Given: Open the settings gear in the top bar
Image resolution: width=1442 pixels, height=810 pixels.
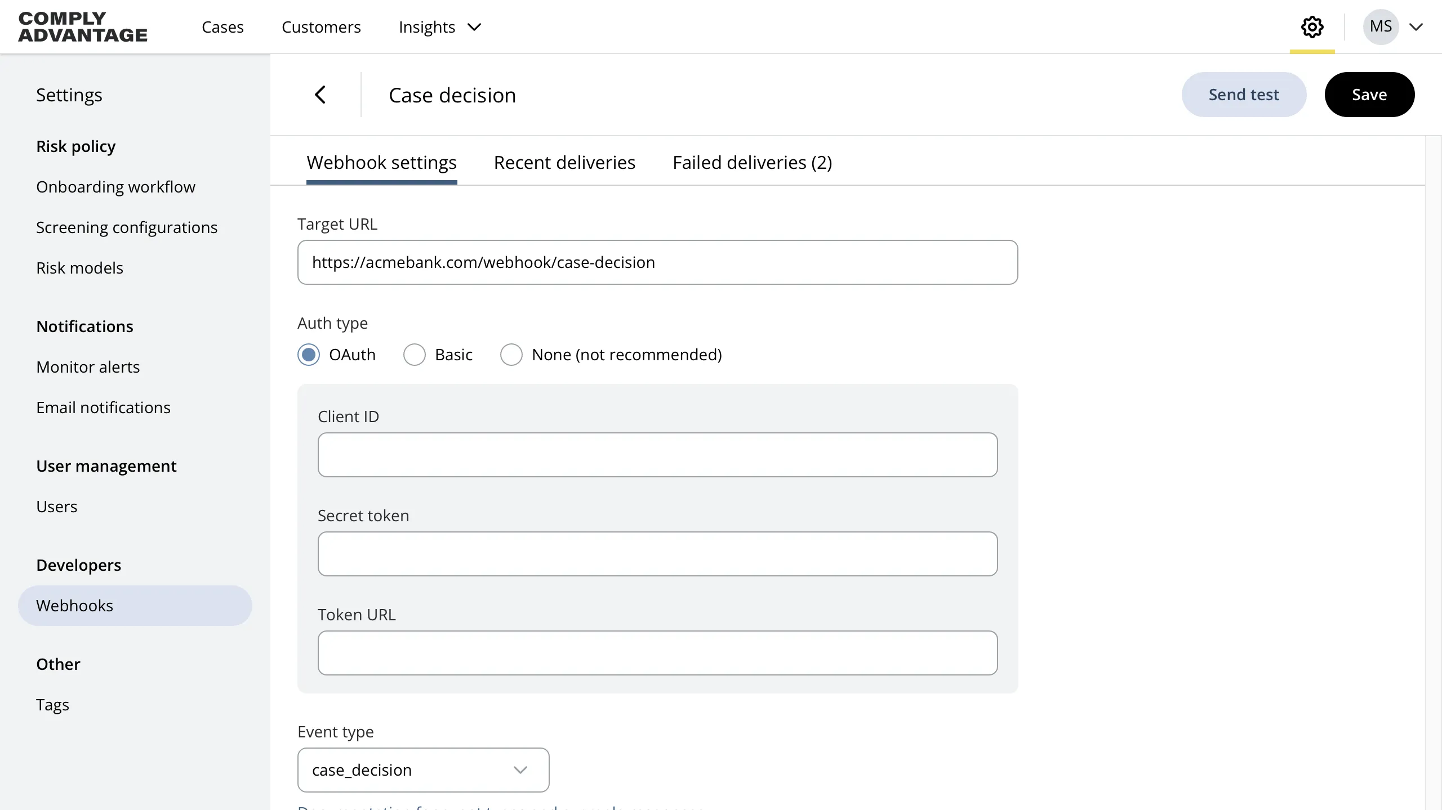Looking at the screenshot, I should pos(1312,26).
